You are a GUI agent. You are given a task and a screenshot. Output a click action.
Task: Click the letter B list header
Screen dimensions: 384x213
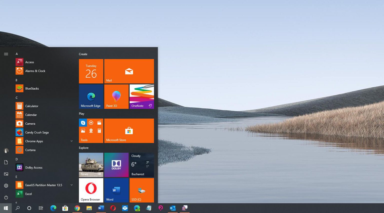point(16,80)
